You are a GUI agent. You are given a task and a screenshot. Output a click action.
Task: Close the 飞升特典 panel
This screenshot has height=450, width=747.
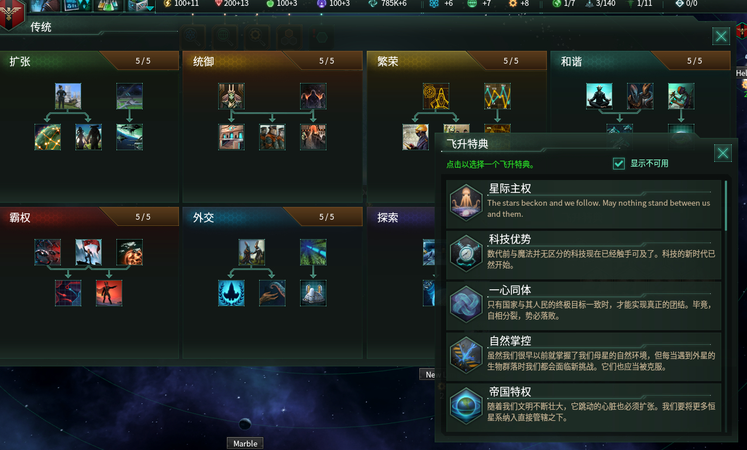(x=723, y=153)
